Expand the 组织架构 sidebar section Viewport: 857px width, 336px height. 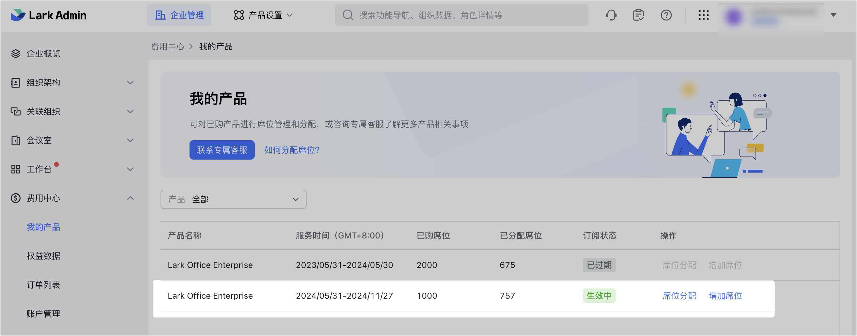[x=130, y=82]
